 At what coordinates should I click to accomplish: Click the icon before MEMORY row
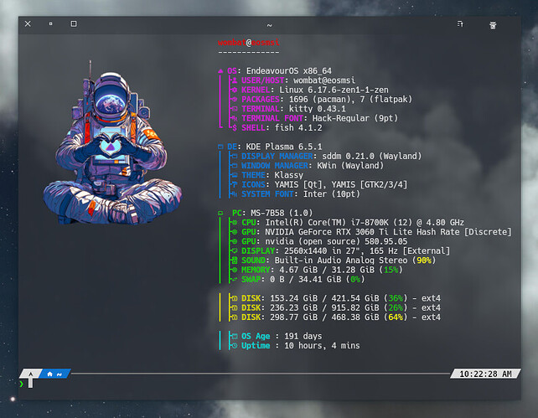click(x=235, y=270)
